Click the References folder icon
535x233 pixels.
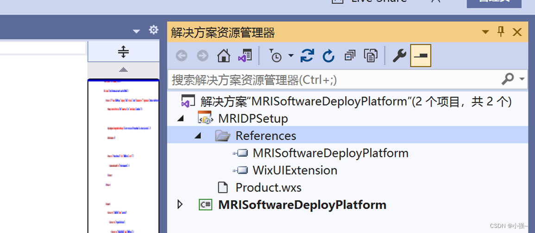click(x=223, y=135)
